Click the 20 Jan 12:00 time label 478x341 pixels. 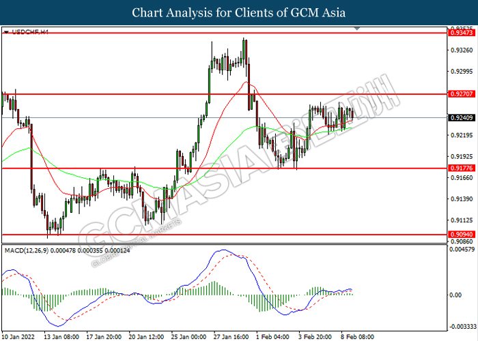[x=146, y=337]
